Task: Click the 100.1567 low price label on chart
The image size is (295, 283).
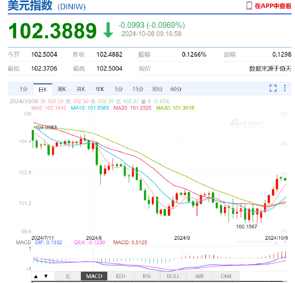Action: coord(247,227)
